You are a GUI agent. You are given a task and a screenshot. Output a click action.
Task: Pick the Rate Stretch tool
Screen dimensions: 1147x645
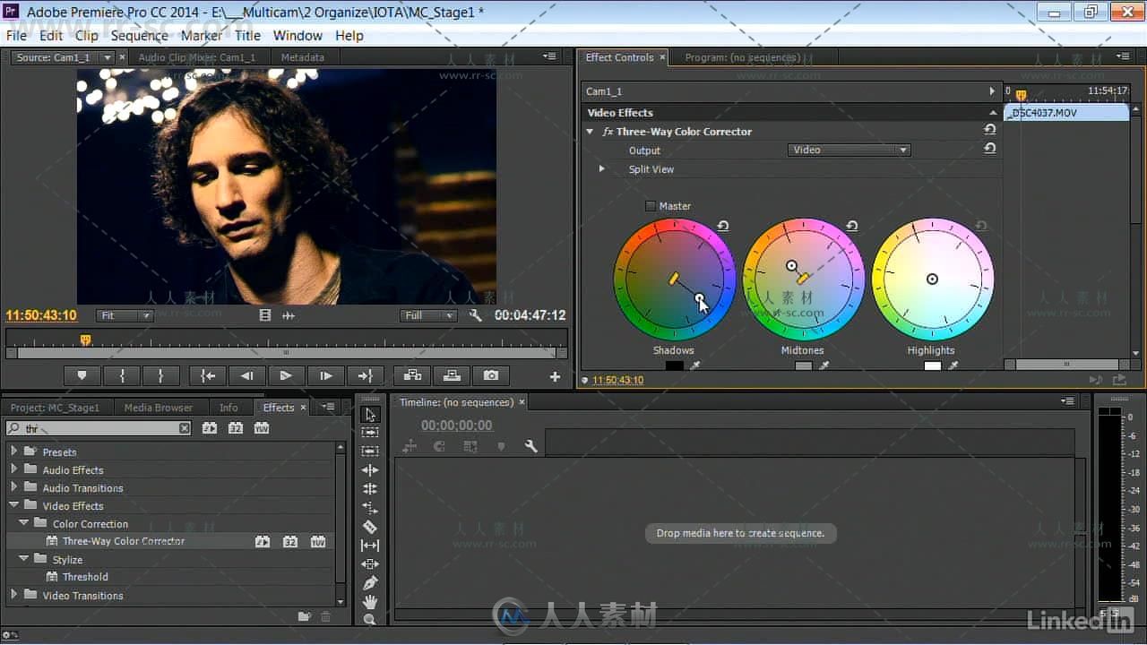point(370,508)
